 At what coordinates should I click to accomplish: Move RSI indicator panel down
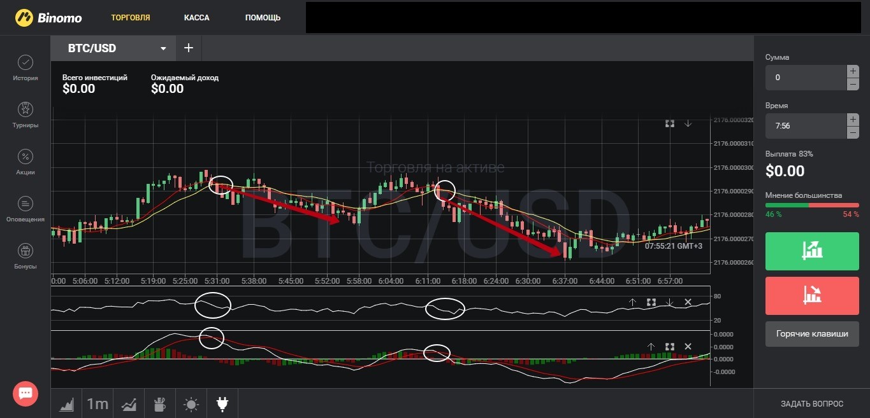tap(669, 302)
